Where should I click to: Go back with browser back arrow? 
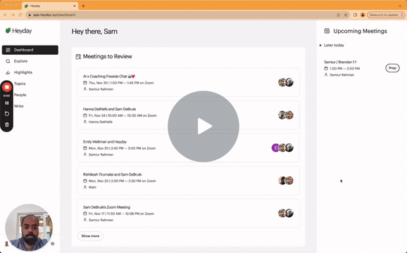[x=5, y=15]
